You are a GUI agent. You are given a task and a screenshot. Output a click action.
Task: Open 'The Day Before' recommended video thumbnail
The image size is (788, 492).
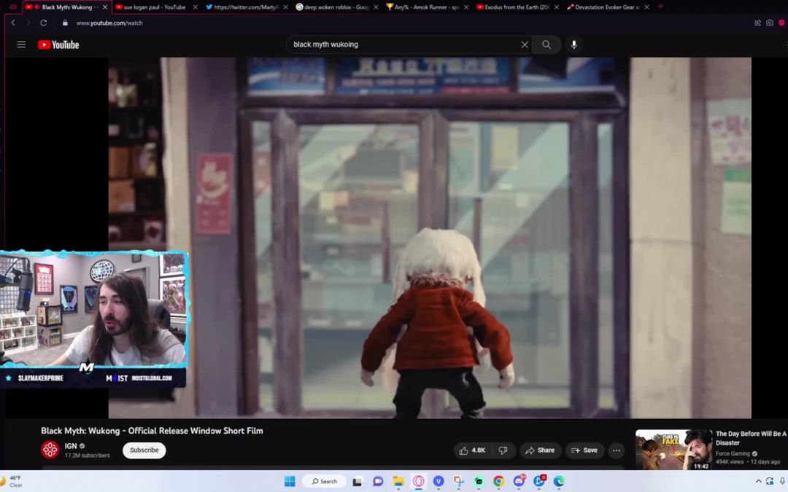point(673,449)
